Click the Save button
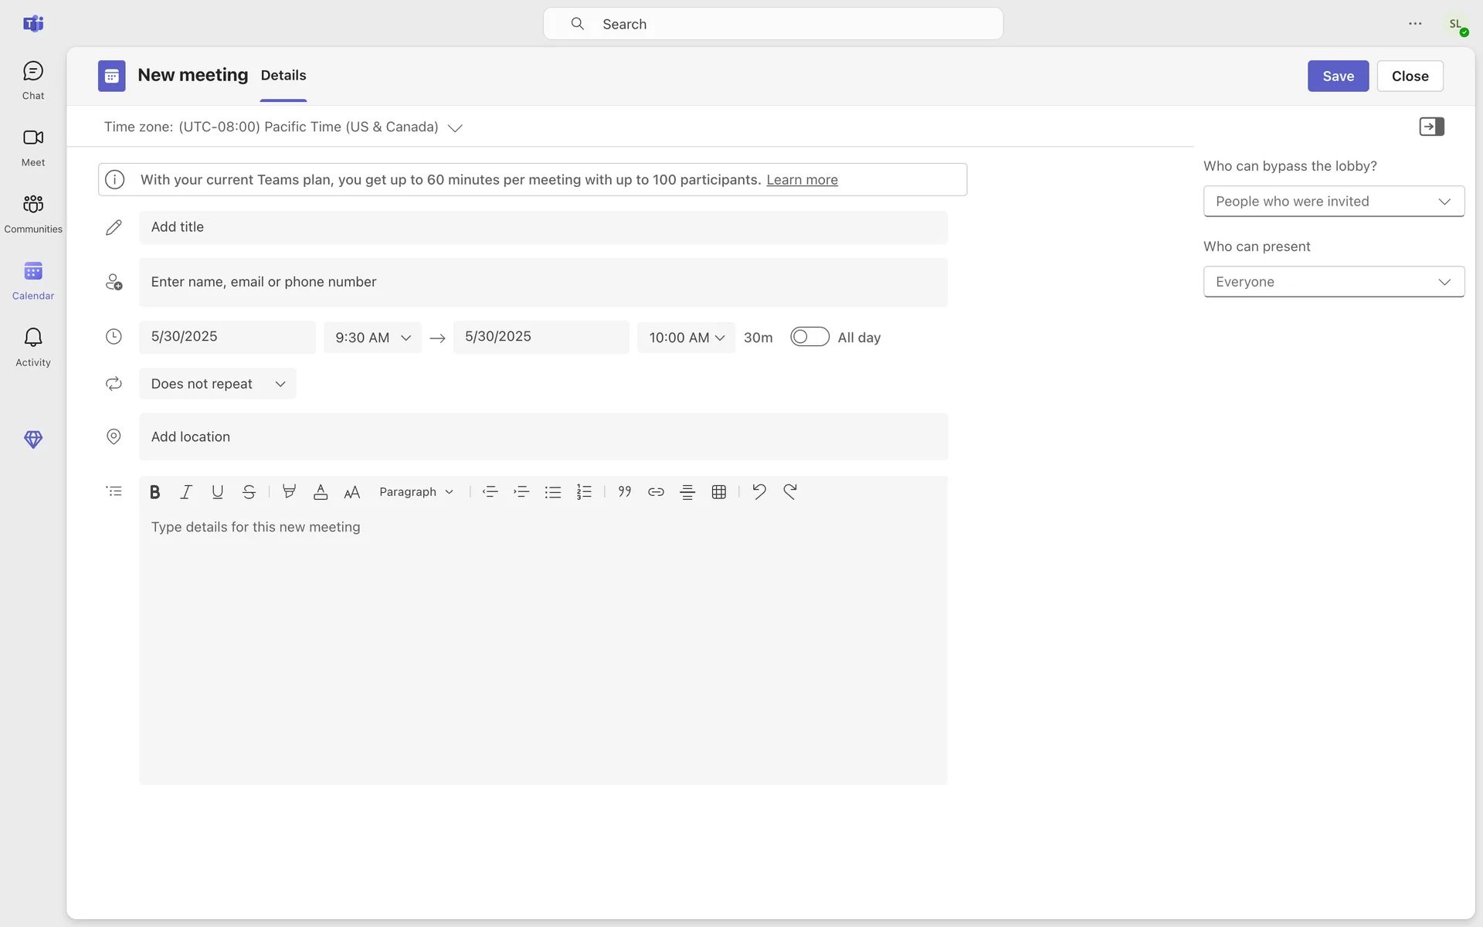The width and height of the screenshot is (1483, 927). 1337,76
